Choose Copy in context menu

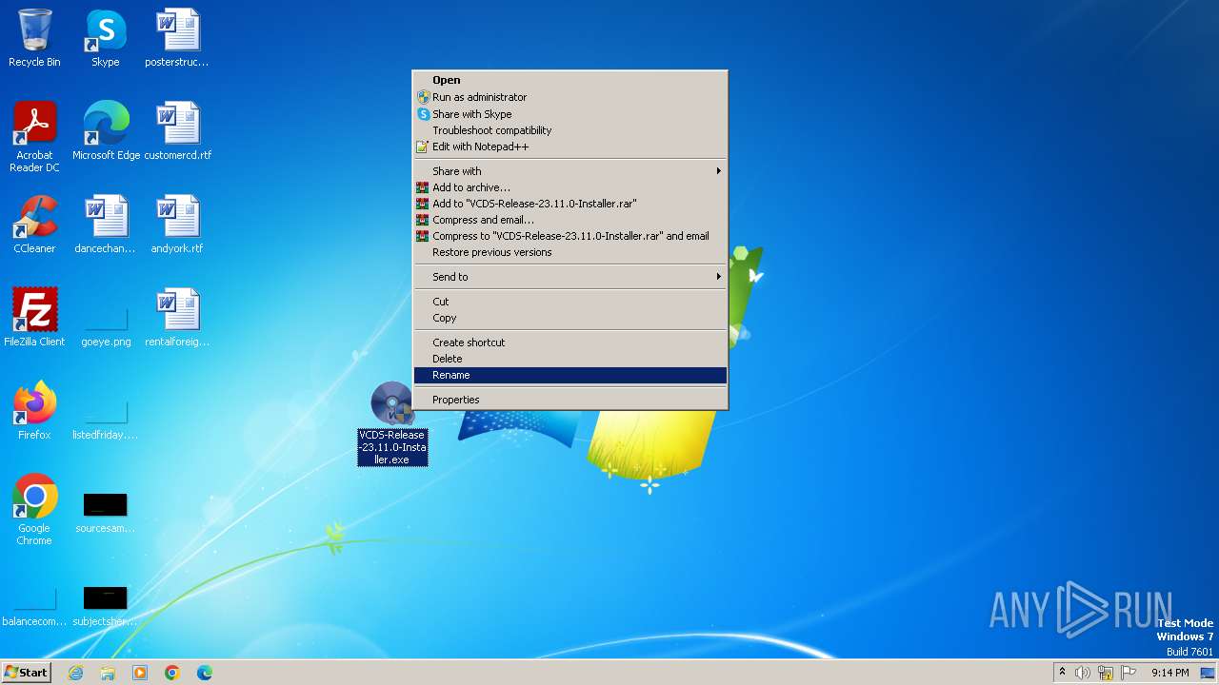click(570, 318)
